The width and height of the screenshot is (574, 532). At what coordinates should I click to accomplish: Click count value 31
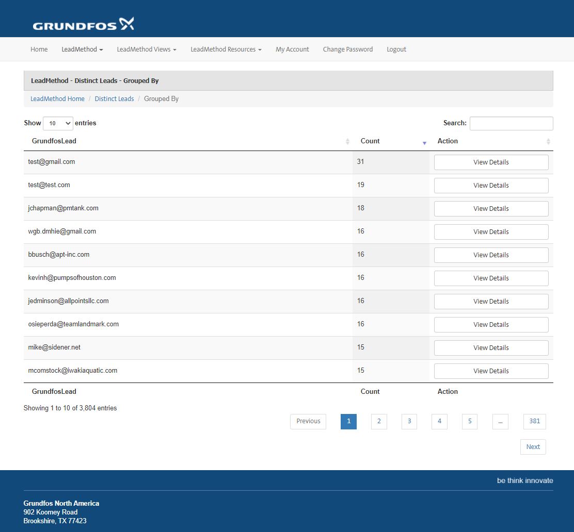click(x=361, y=162)
